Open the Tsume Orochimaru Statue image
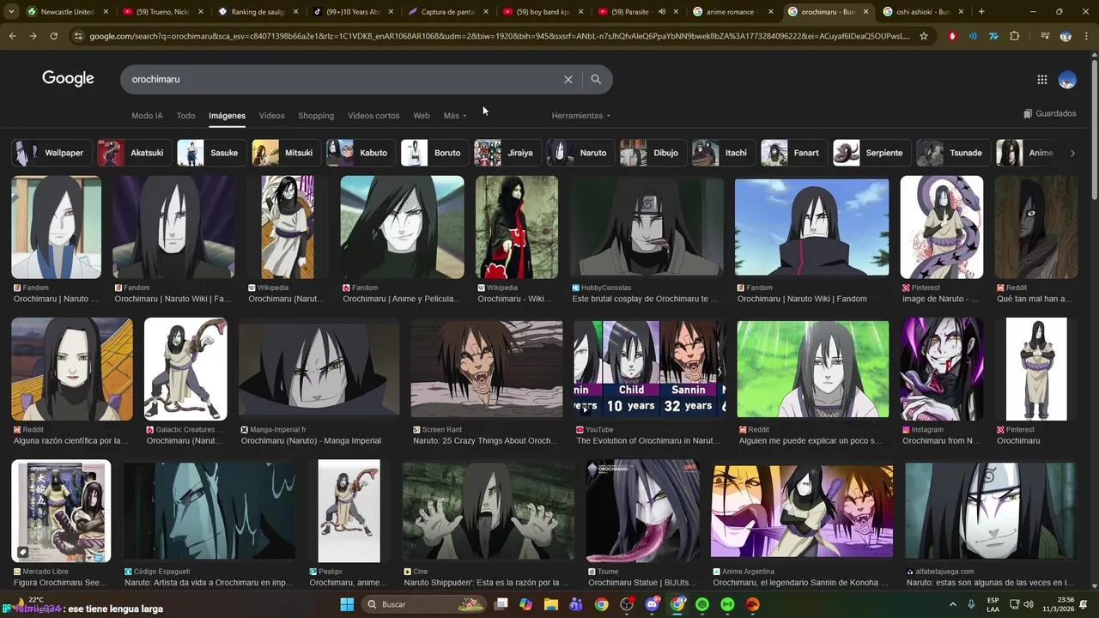Screen dimensions: 1099x618 click(x=643, y=511)
